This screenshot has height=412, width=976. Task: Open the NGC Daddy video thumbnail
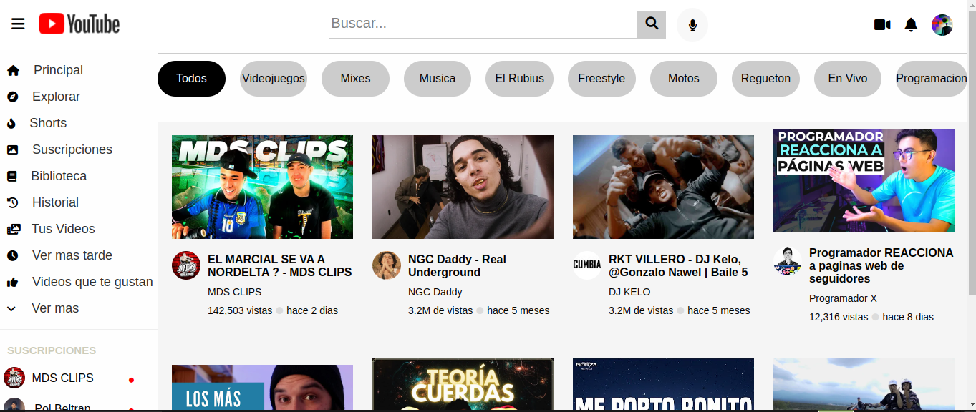click(463, 187)
